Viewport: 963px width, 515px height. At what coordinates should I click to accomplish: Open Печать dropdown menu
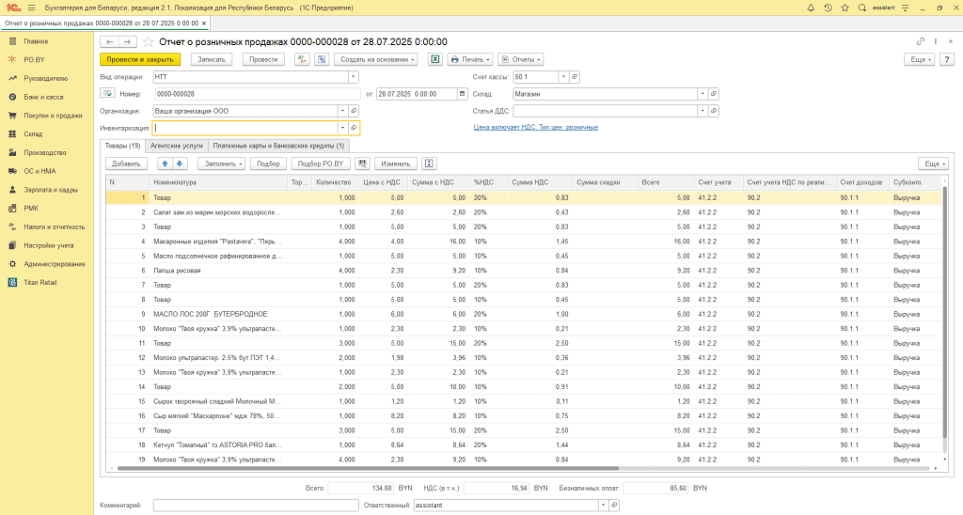point(470,59)
